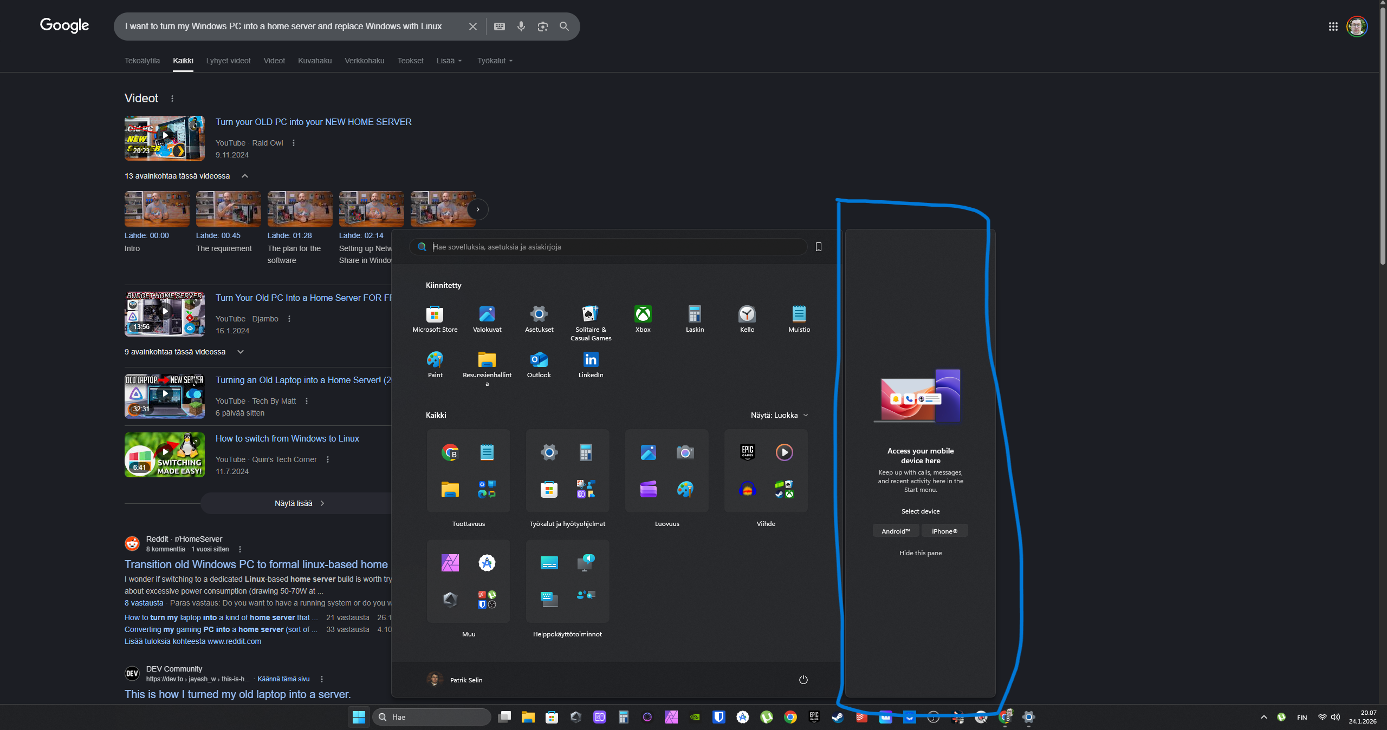Click the power button in Start menu
1387x730 pixels.
(803, 680)
